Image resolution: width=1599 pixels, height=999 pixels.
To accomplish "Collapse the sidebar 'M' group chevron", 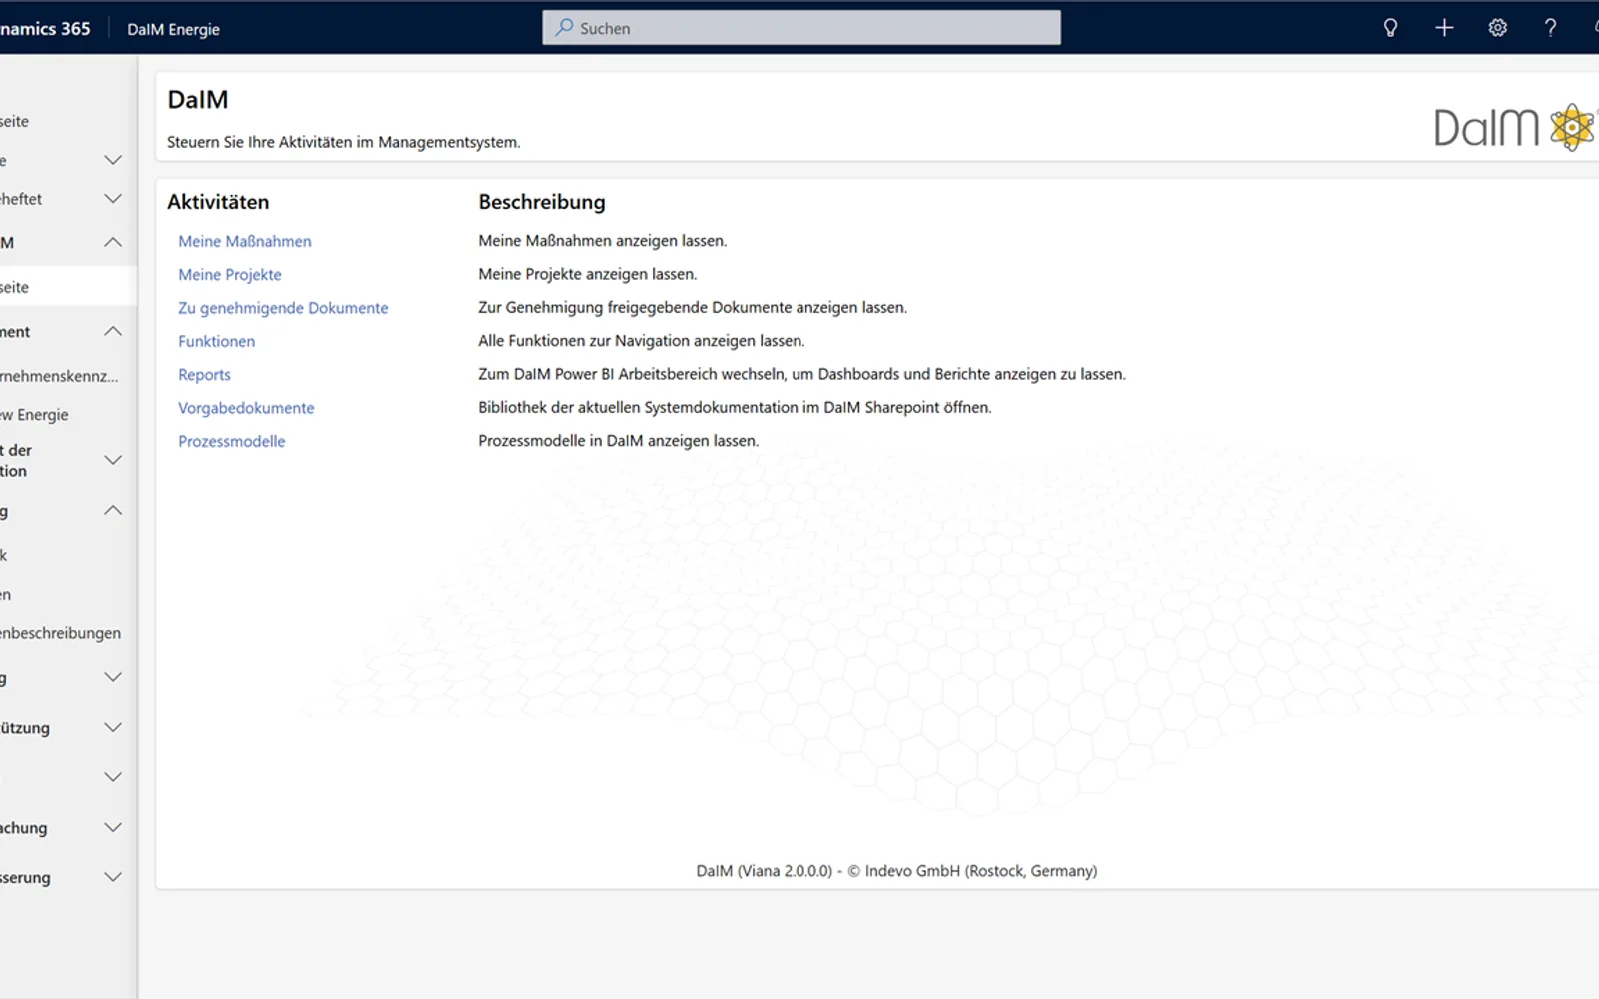I will pyautogui.click(x=113, y=242).
